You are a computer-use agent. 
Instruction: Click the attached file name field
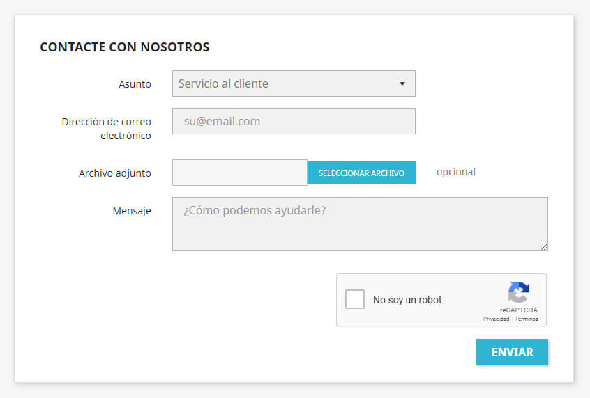240,173
